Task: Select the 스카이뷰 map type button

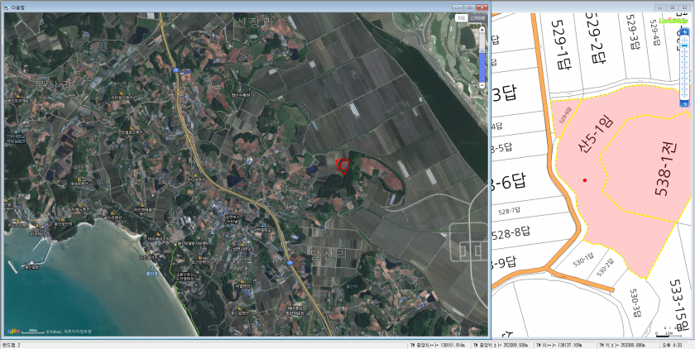Action: click(x=476, y=17)
